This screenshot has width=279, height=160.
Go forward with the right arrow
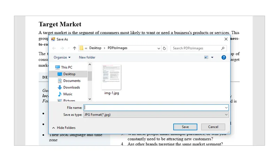click(62, 48)
